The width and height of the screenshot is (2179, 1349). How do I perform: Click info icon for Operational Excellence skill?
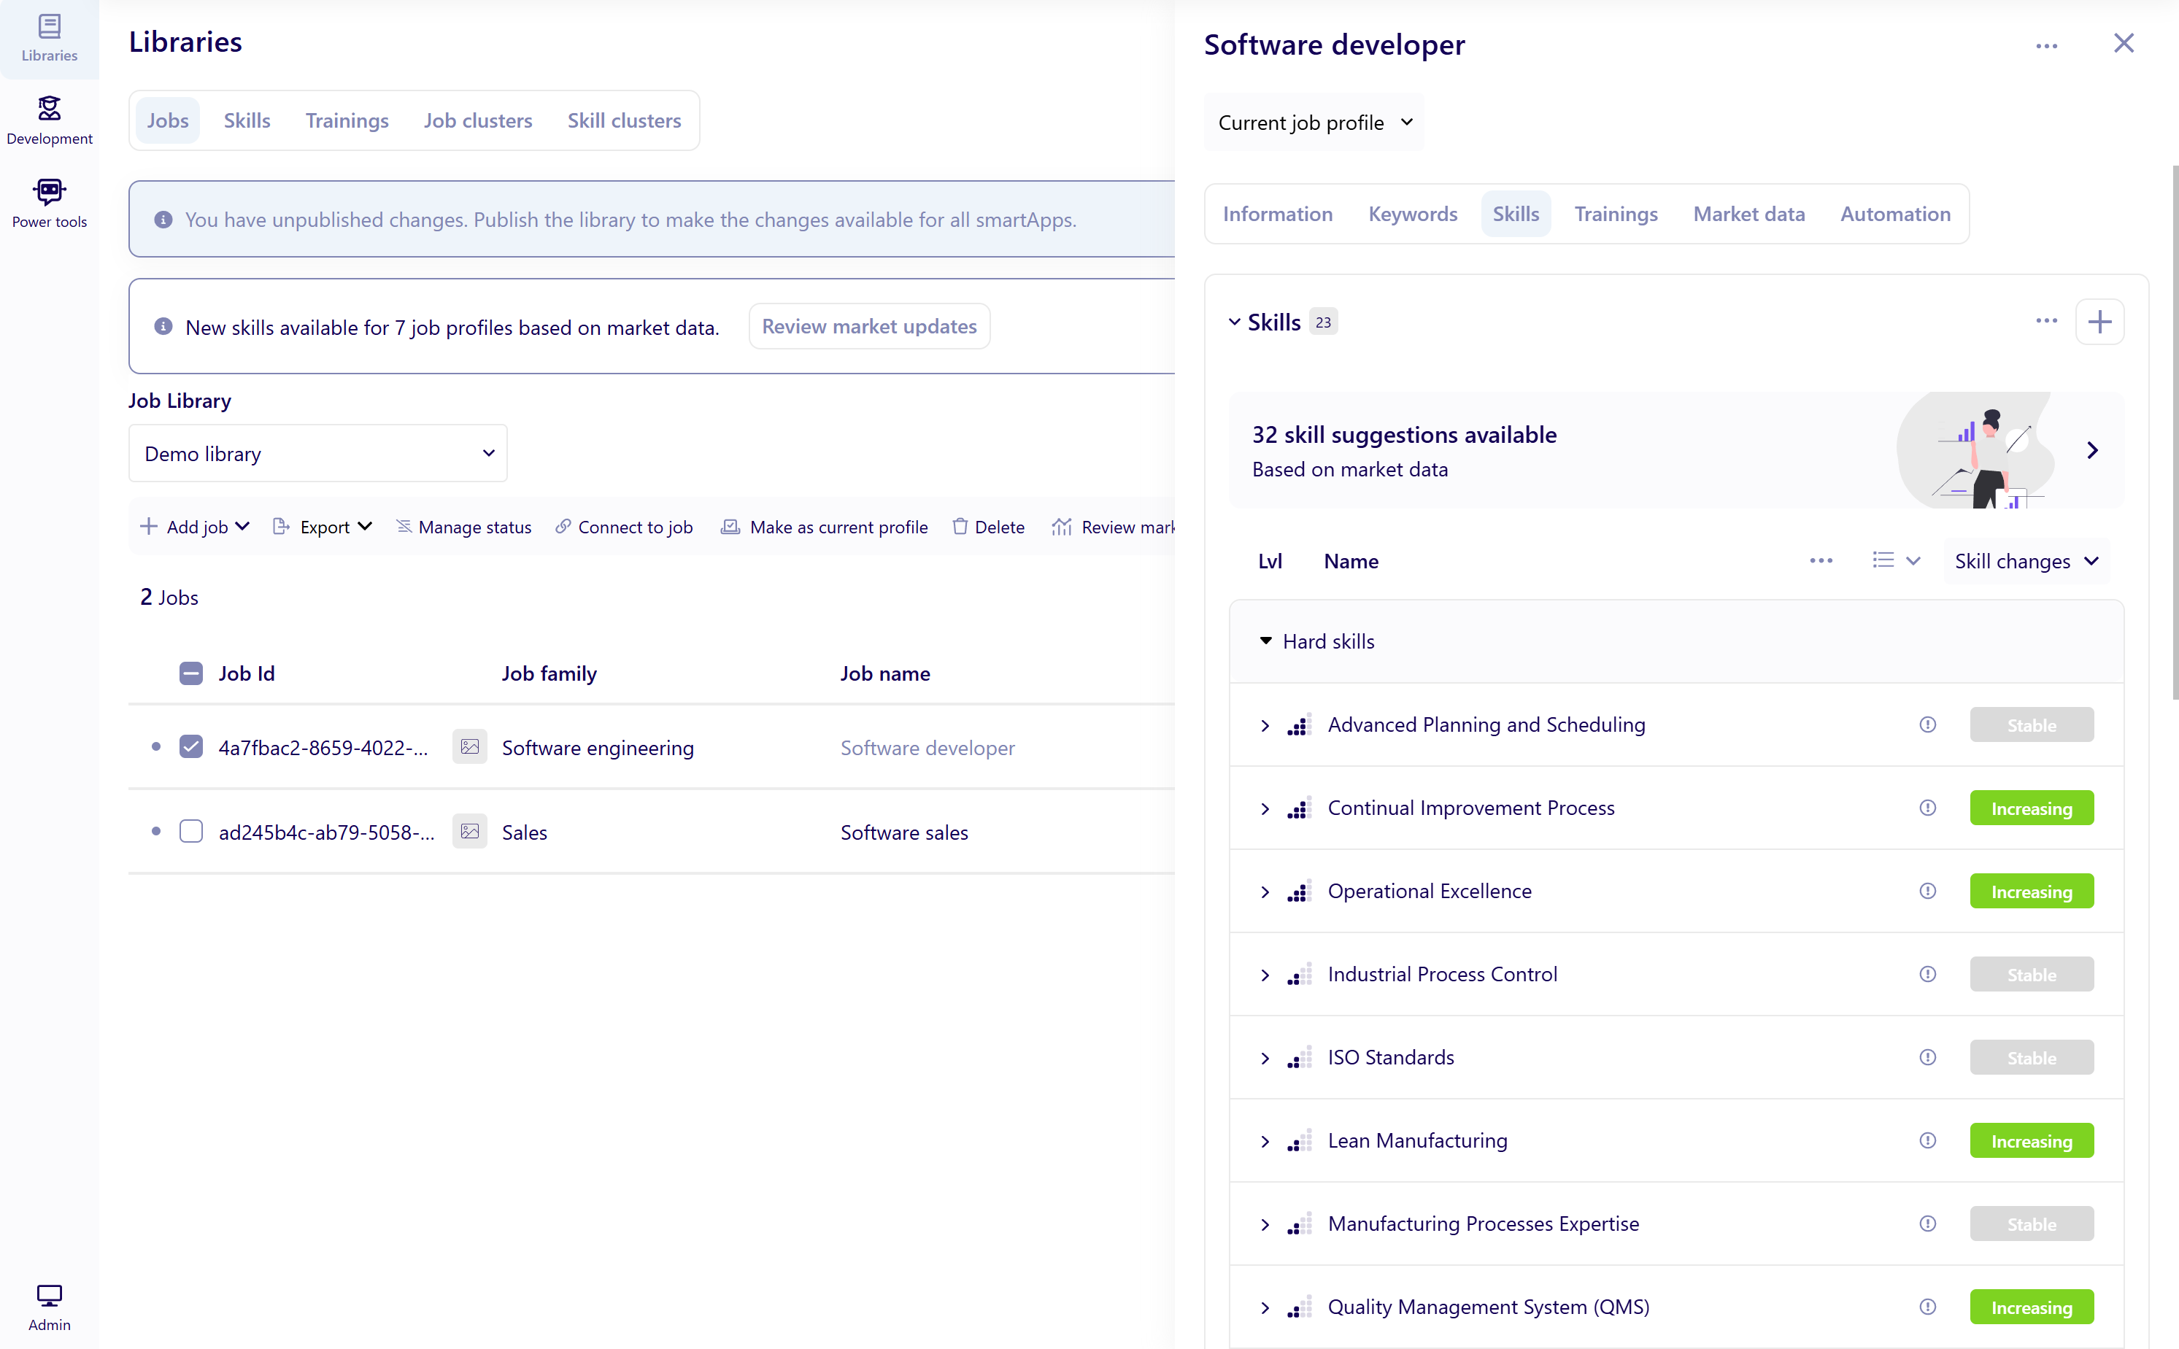pos(1927,890)
